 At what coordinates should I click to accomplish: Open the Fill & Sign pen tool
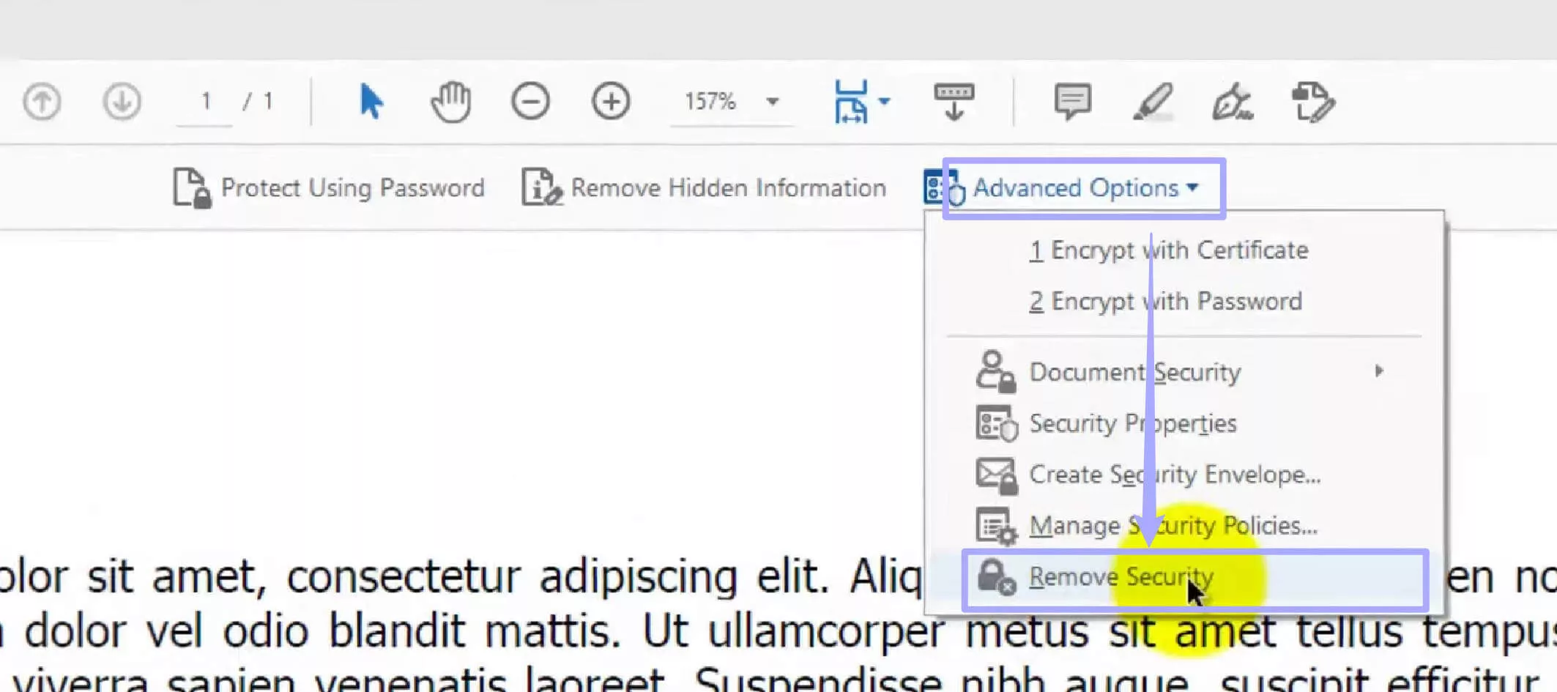[1233, 103]
